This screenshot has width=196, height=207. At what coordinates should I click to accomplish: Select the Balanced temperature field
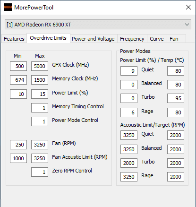tap(176, 85)
